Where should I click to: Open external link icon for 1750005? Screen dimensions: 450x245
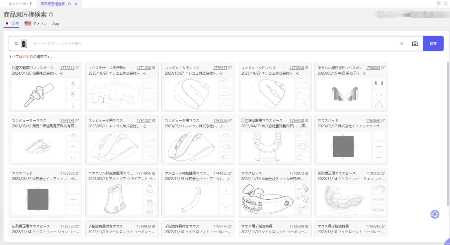(x=383, y=68)
